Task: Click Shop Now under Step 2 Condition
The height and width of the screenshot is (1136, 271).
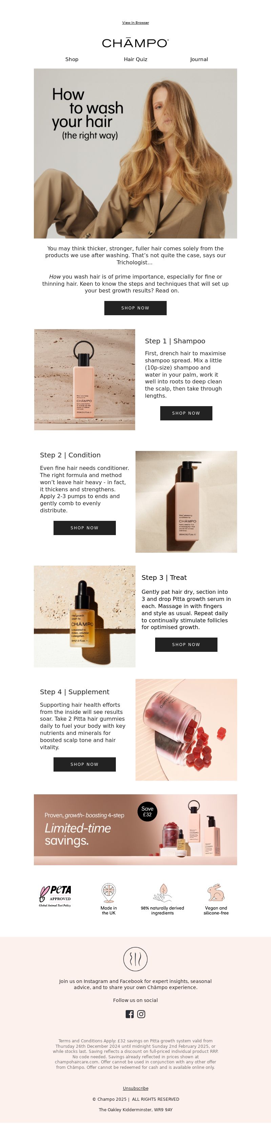Action: [84, 528]
